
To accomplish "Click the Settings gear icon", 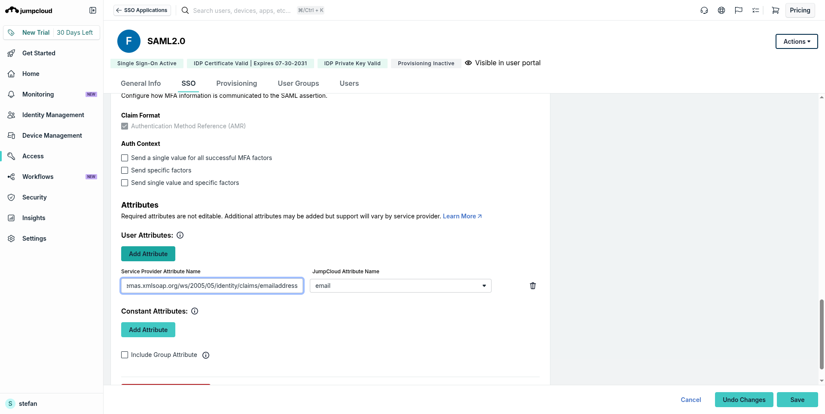I will click(12, 239).
